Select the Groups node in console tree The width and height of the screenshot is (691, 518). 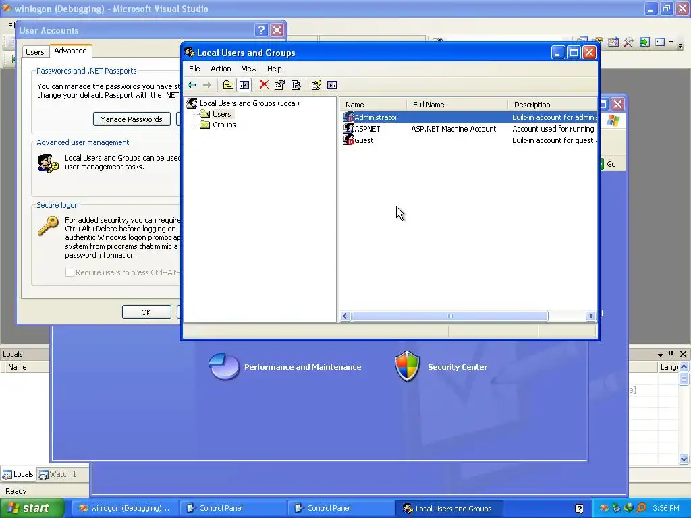pos(224,125)
